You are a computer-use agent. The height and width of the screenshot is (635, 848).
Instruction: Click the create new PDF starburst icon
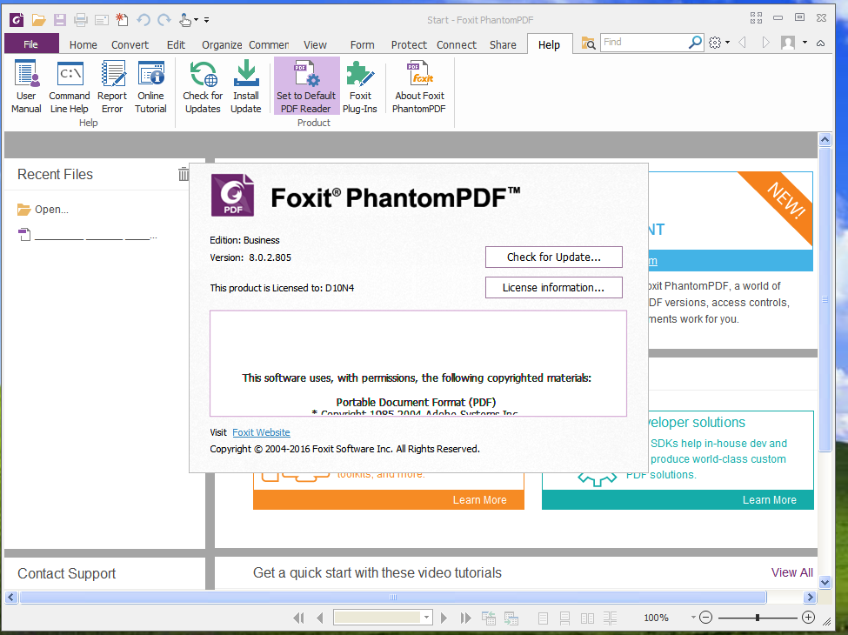click(x=123, y=20)
